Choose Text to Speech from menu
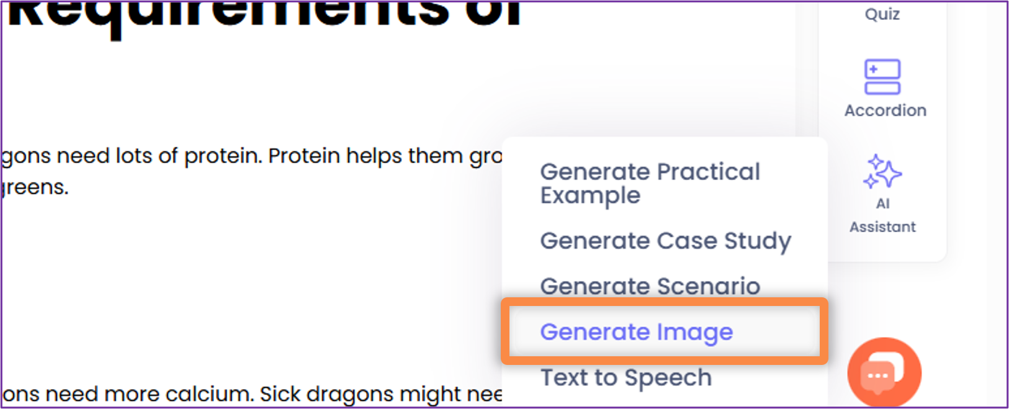Screen dimensions: 1009x409 point(626,377)
